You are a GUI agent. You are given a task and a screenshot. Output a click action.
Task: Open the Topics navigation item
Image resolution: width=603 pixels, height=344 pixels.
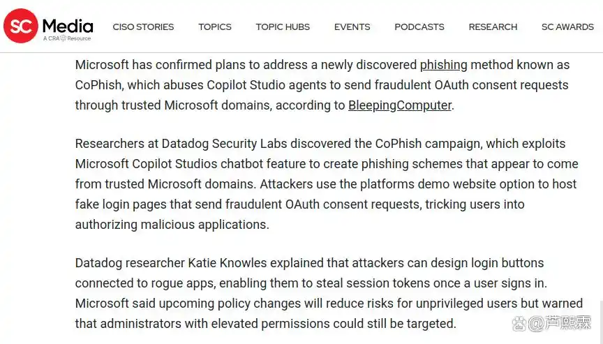coord(215,27)
